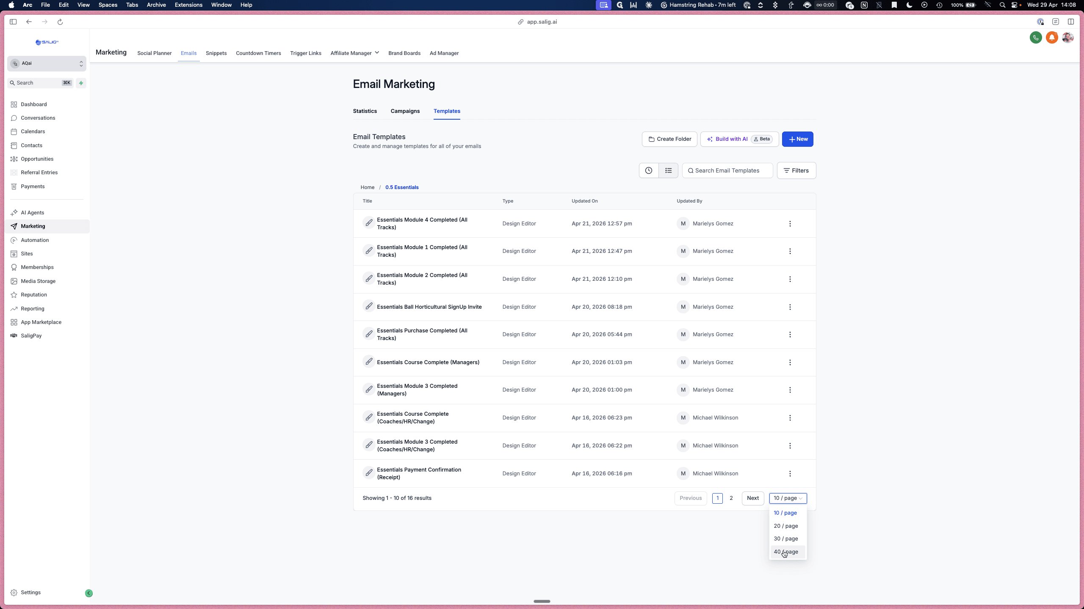Go to page 2
The width and height of the screenshot is (1084, 609).
(x=731, y=498)
